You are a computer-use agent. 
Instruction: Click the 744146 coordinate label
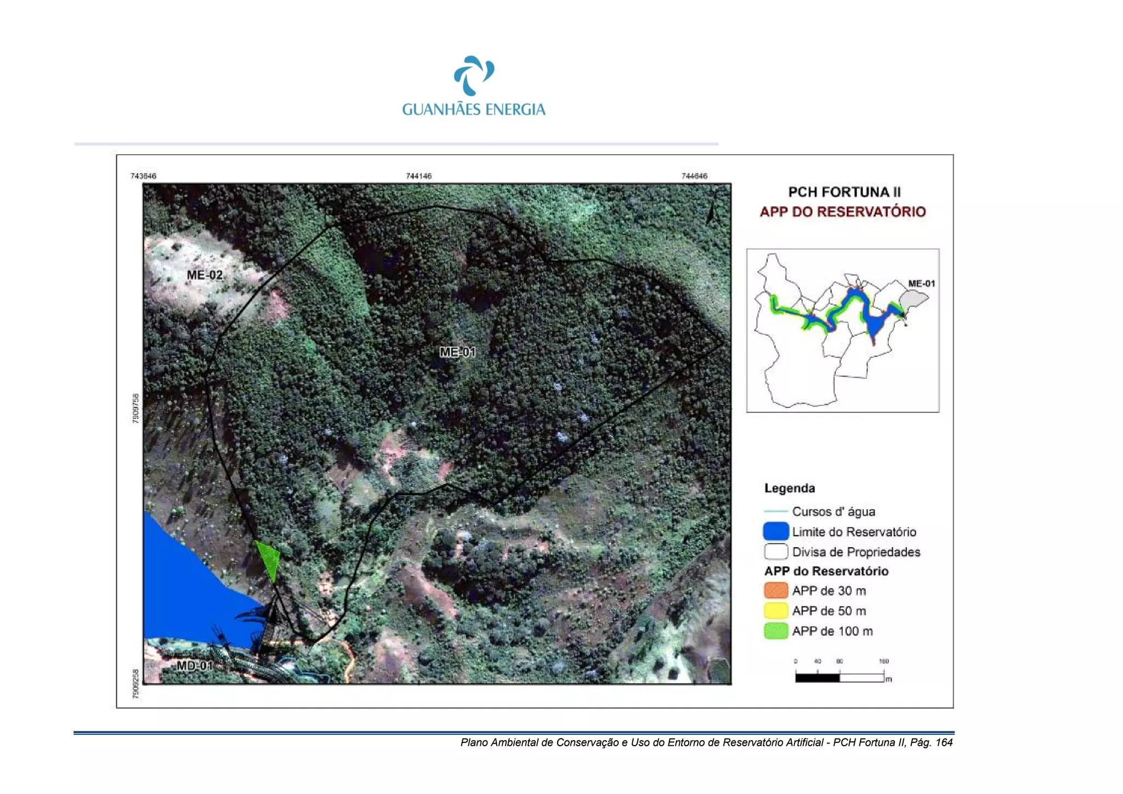pos(418,176)
